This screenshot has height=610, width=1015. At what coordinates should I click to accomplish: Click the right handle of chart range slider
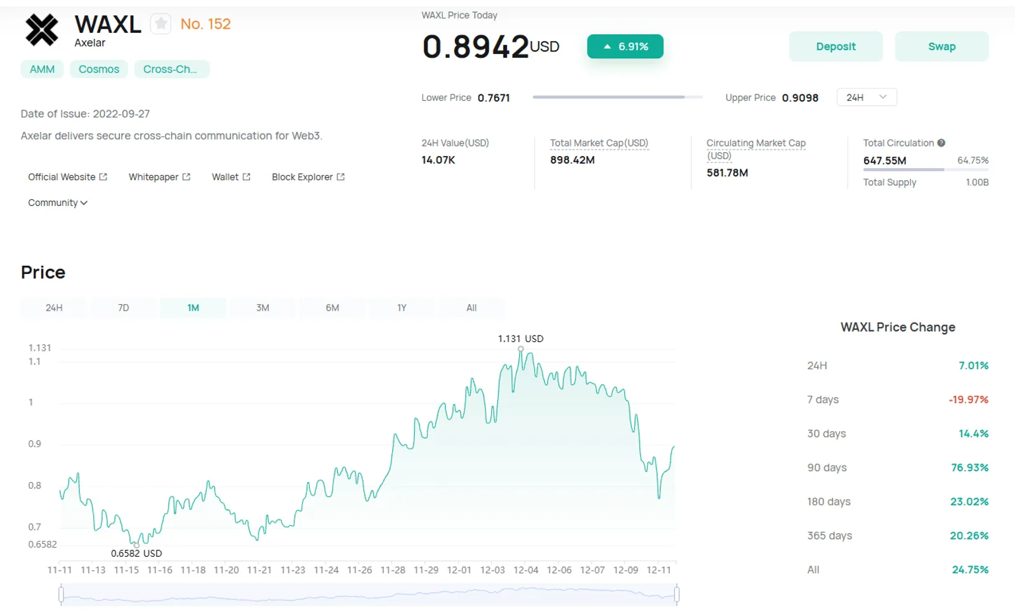677,594
